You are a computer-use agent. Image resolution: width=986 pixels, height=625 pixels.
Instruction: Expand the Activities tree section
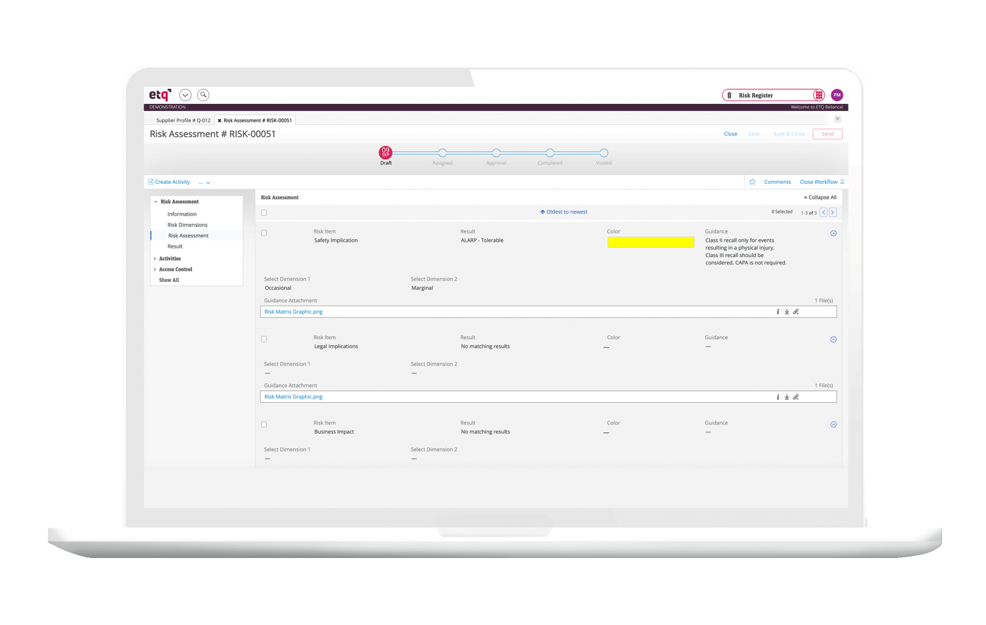click(155, 259)
